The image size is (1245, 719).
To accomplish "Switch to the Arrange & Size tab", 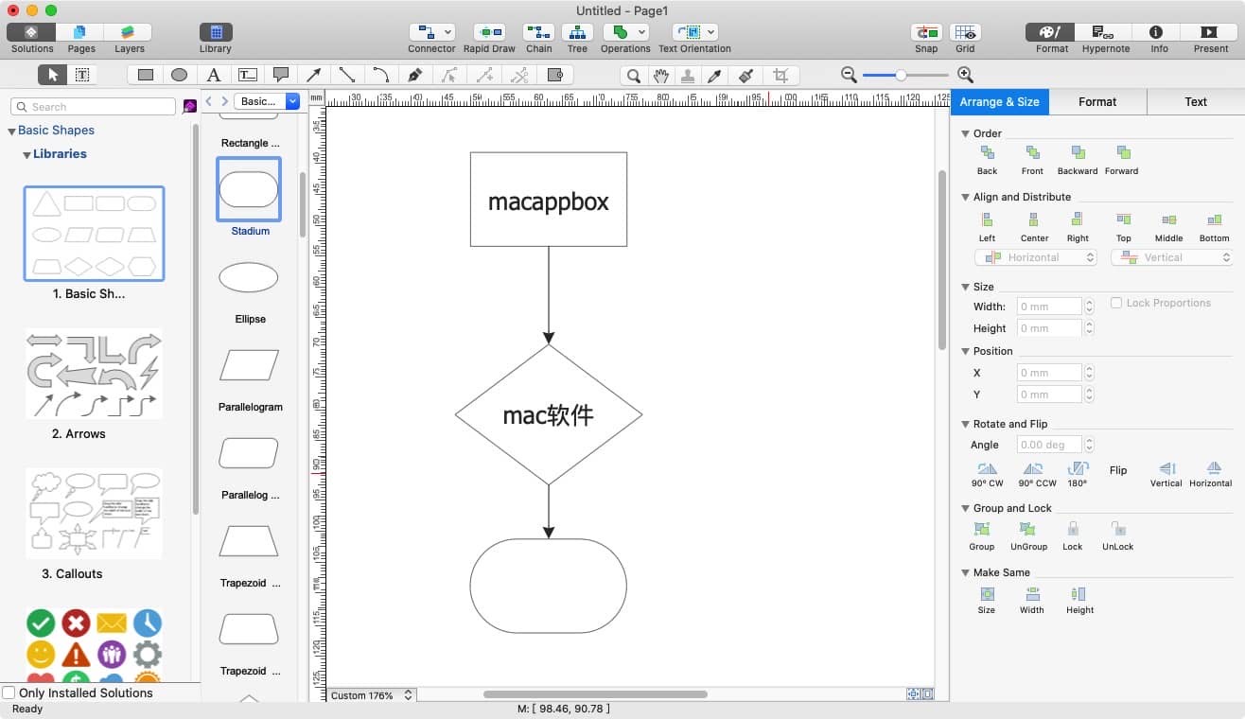I will pyautogui.click(x=999, y=102).
